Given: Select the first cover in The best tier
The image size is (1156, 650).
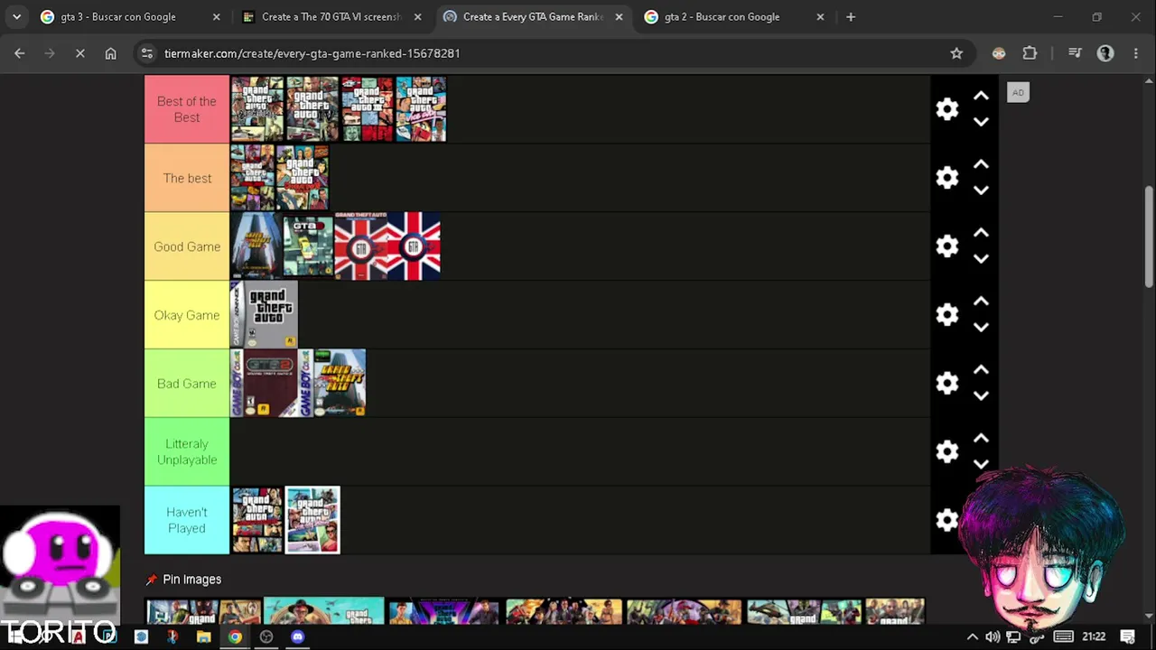Looking at the screenshot, I should tap(253, 178).
